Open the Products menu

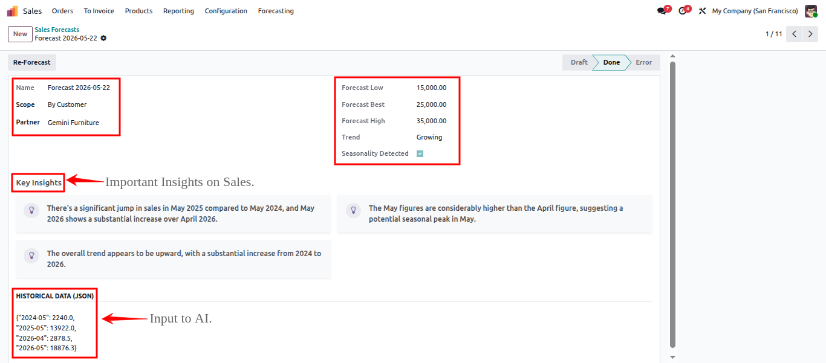(138, 11)
